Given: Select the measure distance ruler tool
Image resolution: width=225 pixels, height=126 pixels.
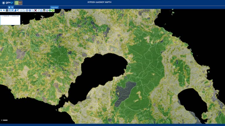Looking at the screenshot, I should 21,10.
